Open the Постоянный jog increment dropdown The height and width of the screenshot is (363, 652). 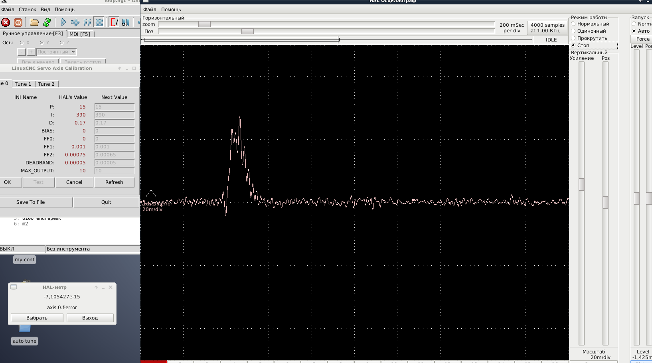(73, 52)
